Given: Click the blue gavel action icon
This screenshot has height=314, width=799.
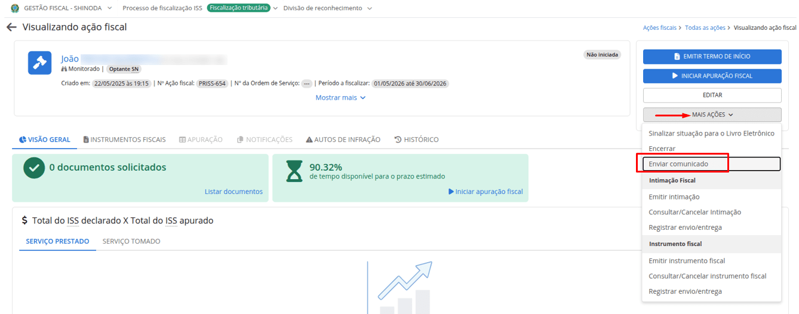Looking at the screenshot, I should (39, 63).
